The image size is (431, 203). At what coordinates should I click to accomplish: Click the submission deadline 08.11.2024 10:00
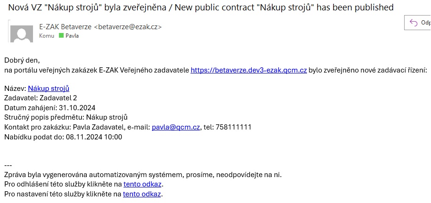pos(94,137)
